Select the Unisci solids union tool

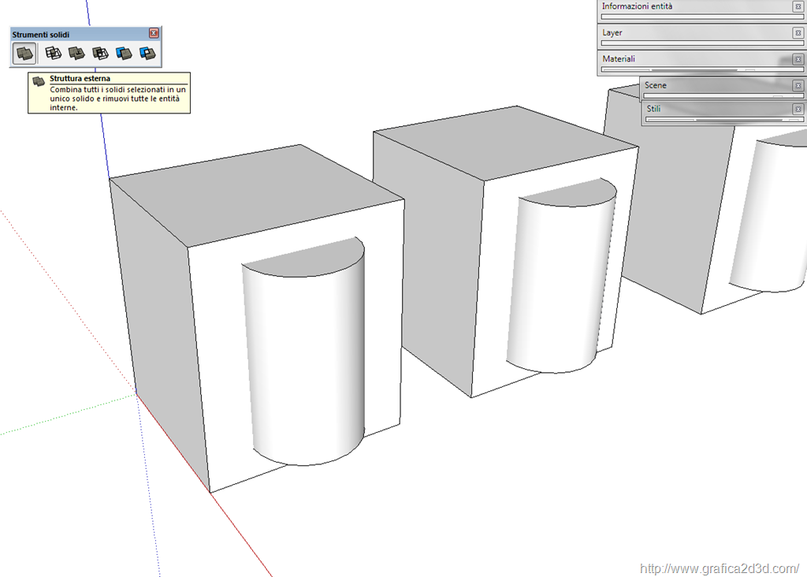click(76, 54)
